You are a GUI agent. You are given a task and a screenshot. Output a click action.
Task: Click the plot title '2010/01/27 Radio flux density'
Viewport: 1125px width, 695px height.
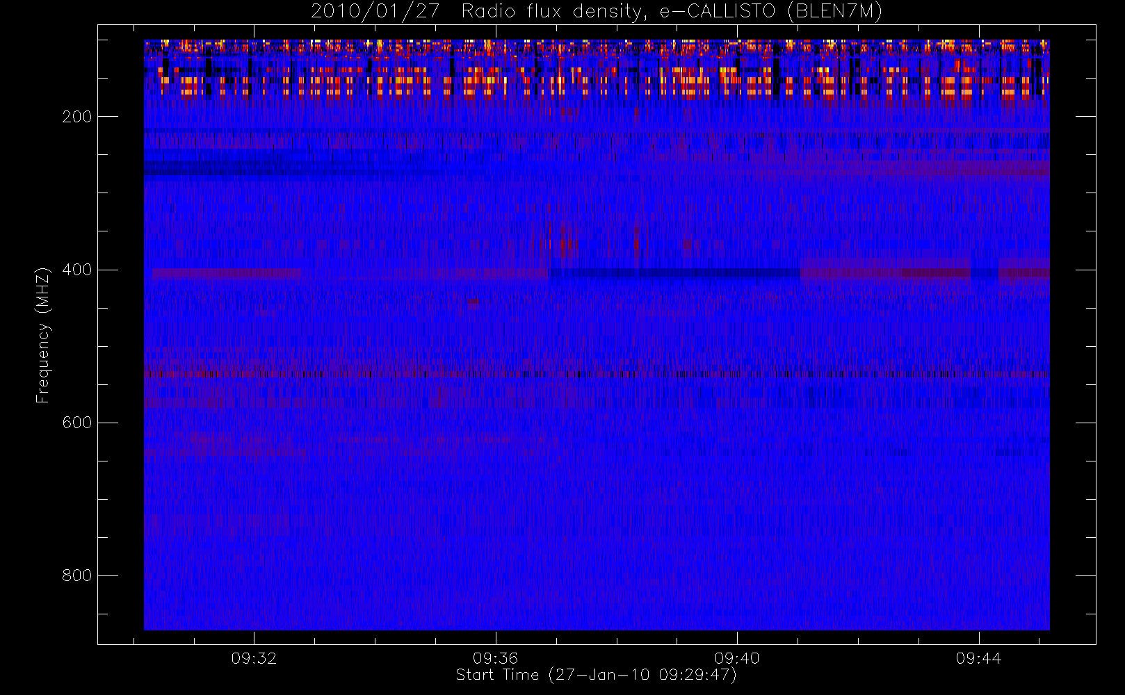[x=597, y=12]
